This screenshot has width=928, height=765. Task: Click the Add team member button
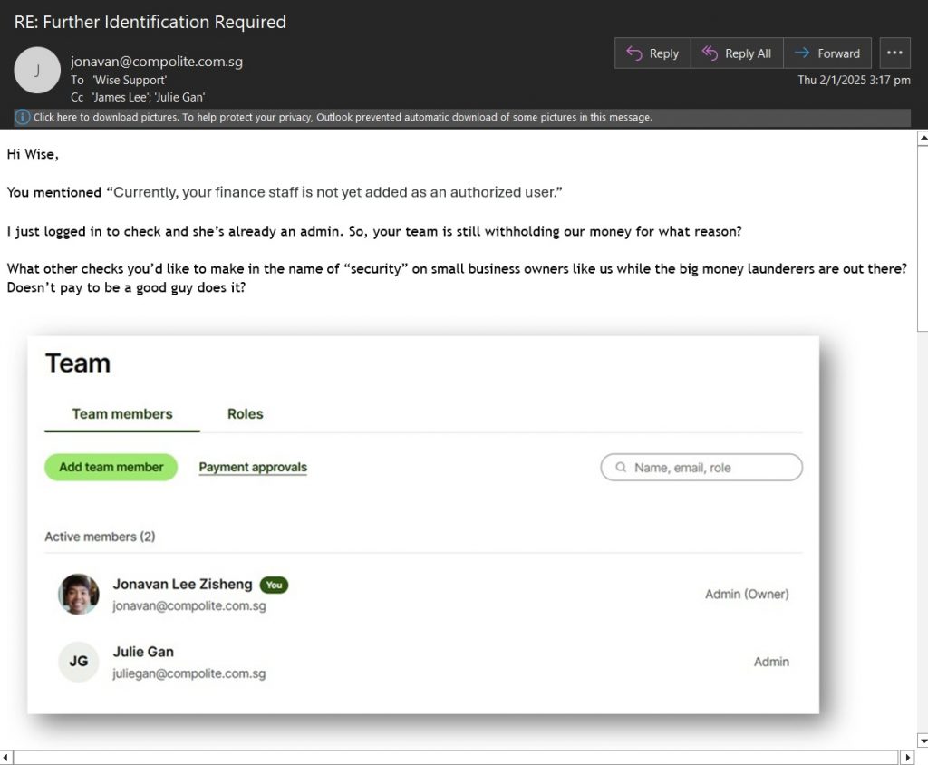click(x=111, y=467)
